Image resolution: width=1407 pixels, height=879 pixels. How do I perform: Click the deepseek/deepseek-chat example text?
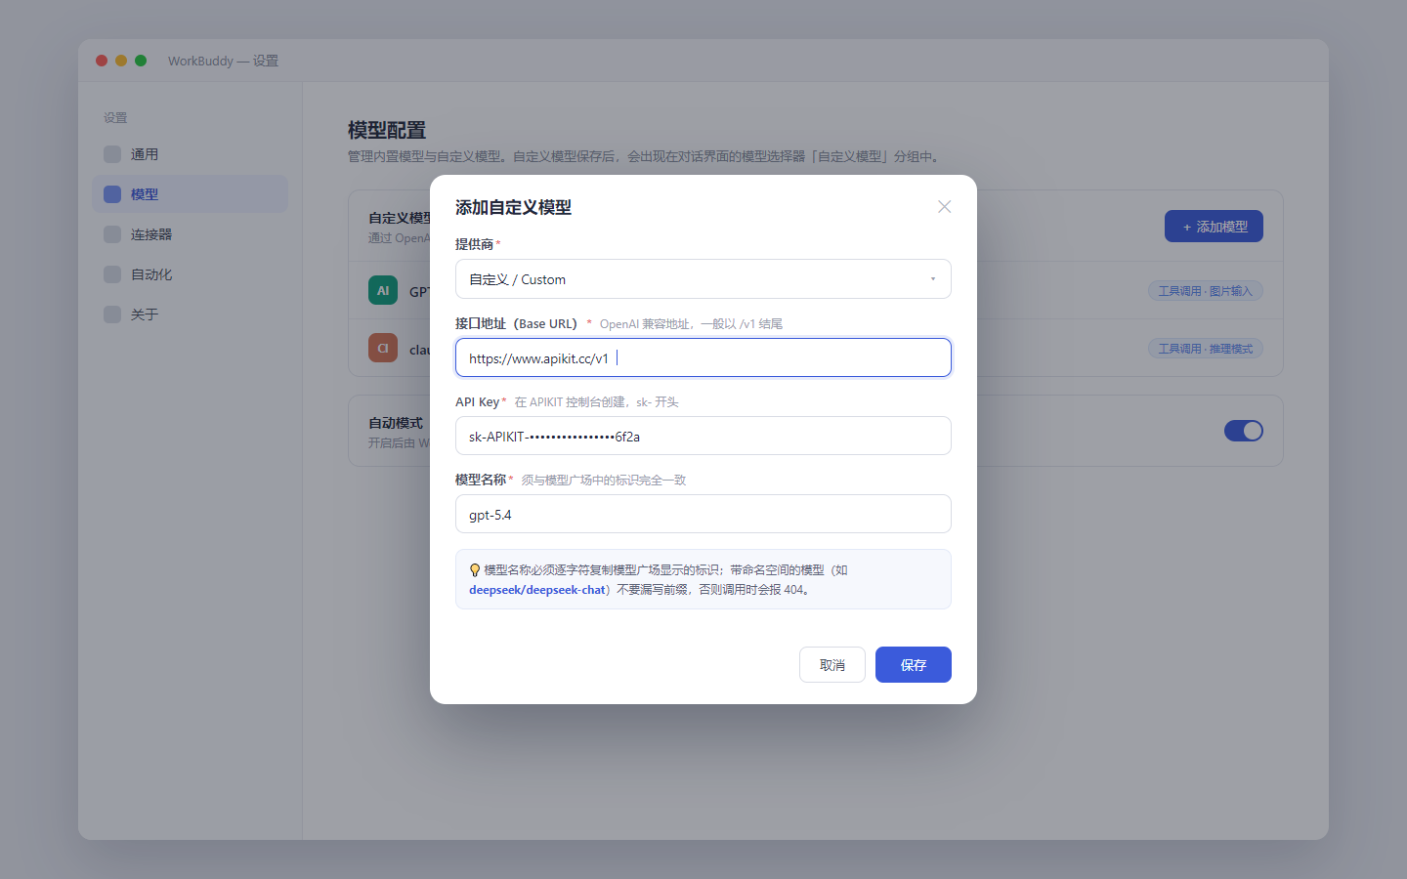pos(537,590)
